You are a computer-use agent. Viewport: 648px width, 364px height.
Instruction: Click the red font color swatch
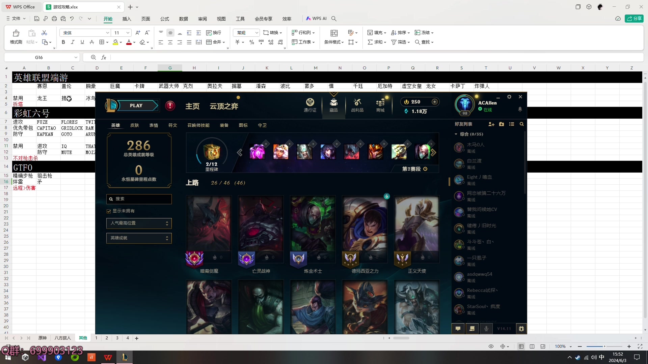click(129, 42)
